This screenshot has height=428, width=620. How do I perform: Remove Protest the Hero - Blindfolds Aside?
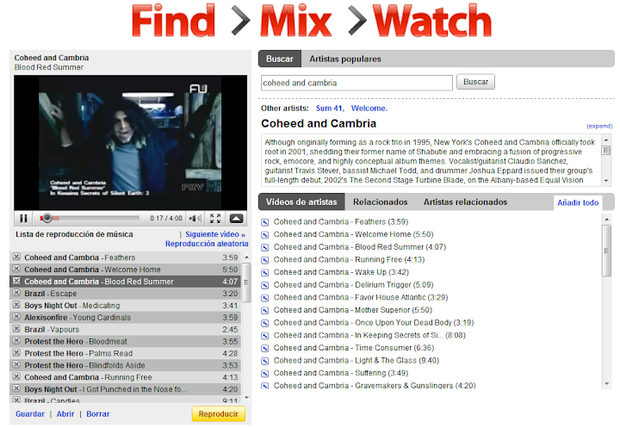click(x=16, y=365)
